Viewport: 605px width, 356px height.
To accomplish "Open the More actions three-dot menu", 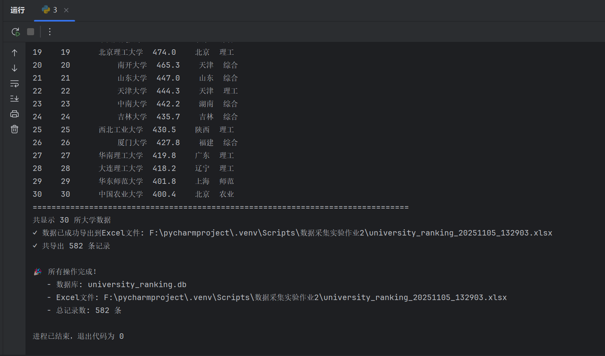I will [50, 32].
